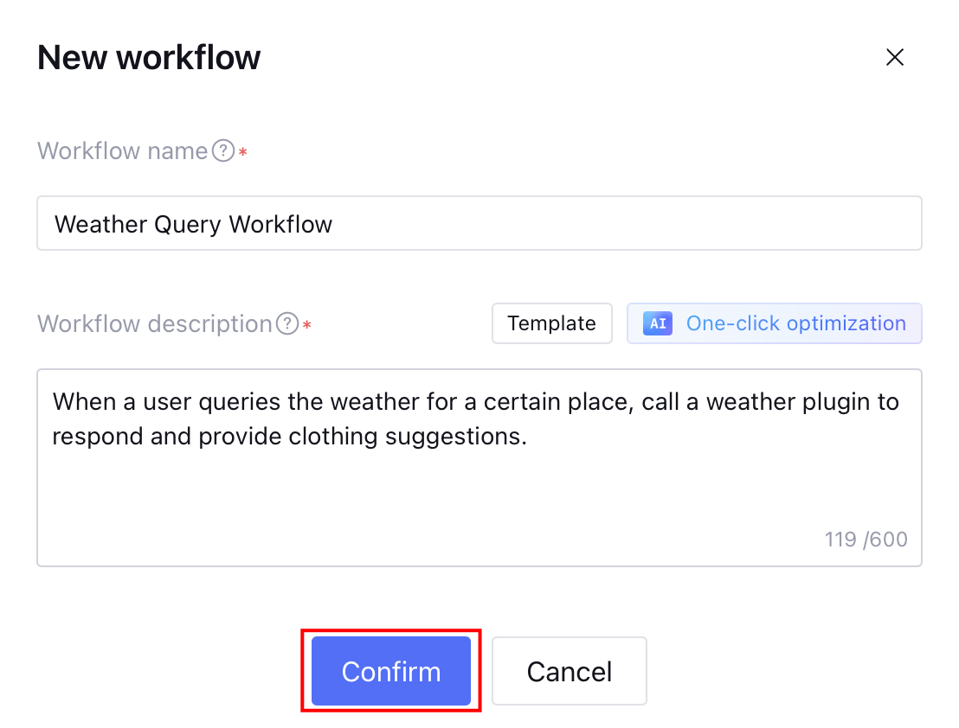Run One-click optimization on description
959x728 pixels.
[x=795, y=323]
